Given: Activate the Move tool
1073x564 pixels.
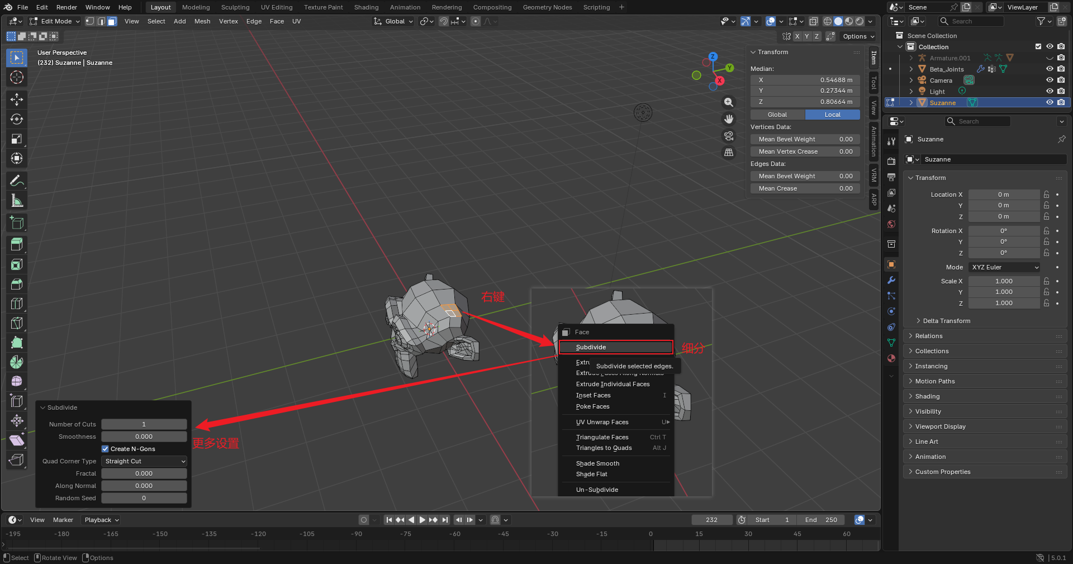Looking at the screenshot, I should (17, 99).
